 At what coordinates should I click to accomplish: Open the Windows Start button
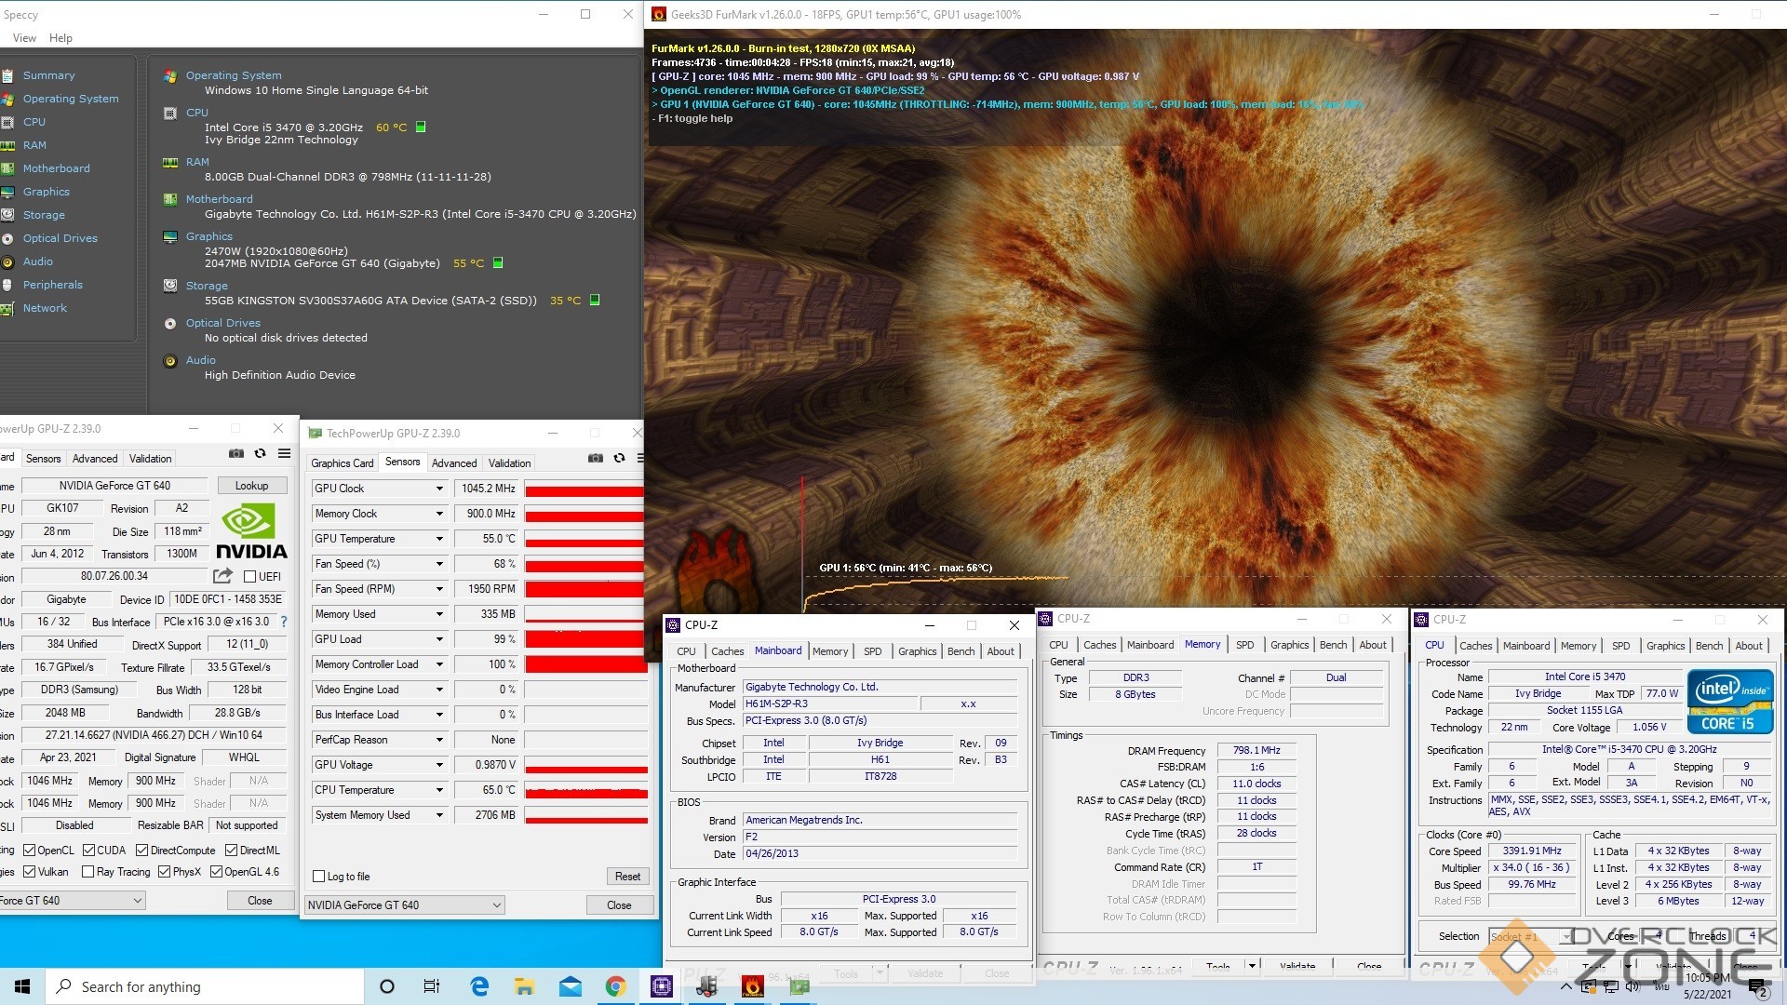pyautogui.click(x=22, y=986)
